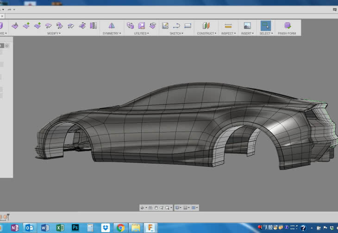Click the Pan hand icon
Viewport: 338px width, 233px height.
click(x=156, y=208)
